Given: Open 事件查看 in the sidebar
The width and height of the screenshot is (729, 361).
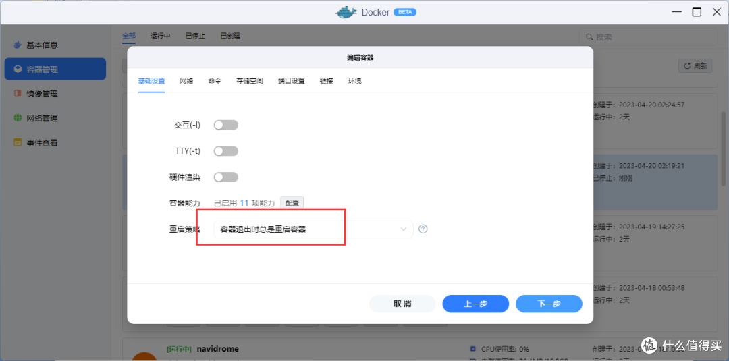Looking at the screenshot, I should (x=55, y=142).
